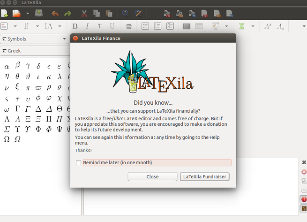
Task: Toggle errors filter red X icon
Action: pyautogui.click(x=304, y=172)
